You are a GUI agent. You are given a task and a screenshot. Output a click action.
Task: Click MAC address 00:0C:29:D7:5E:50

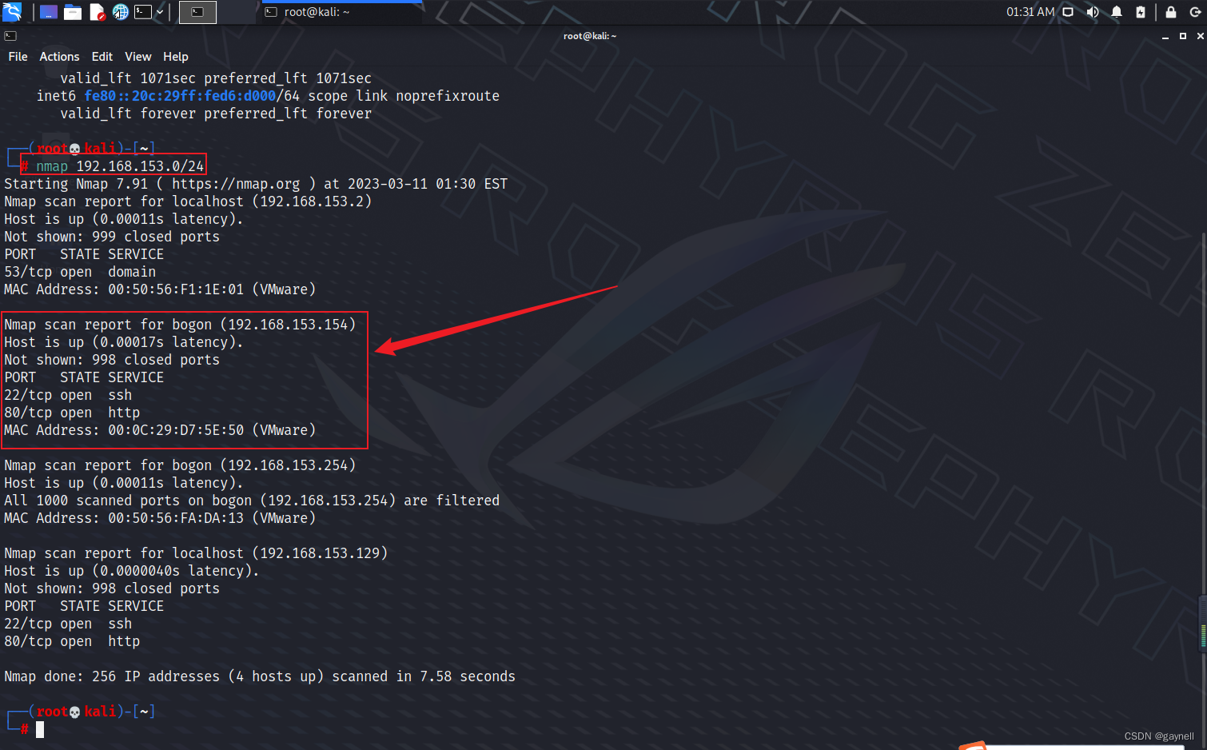176,430
